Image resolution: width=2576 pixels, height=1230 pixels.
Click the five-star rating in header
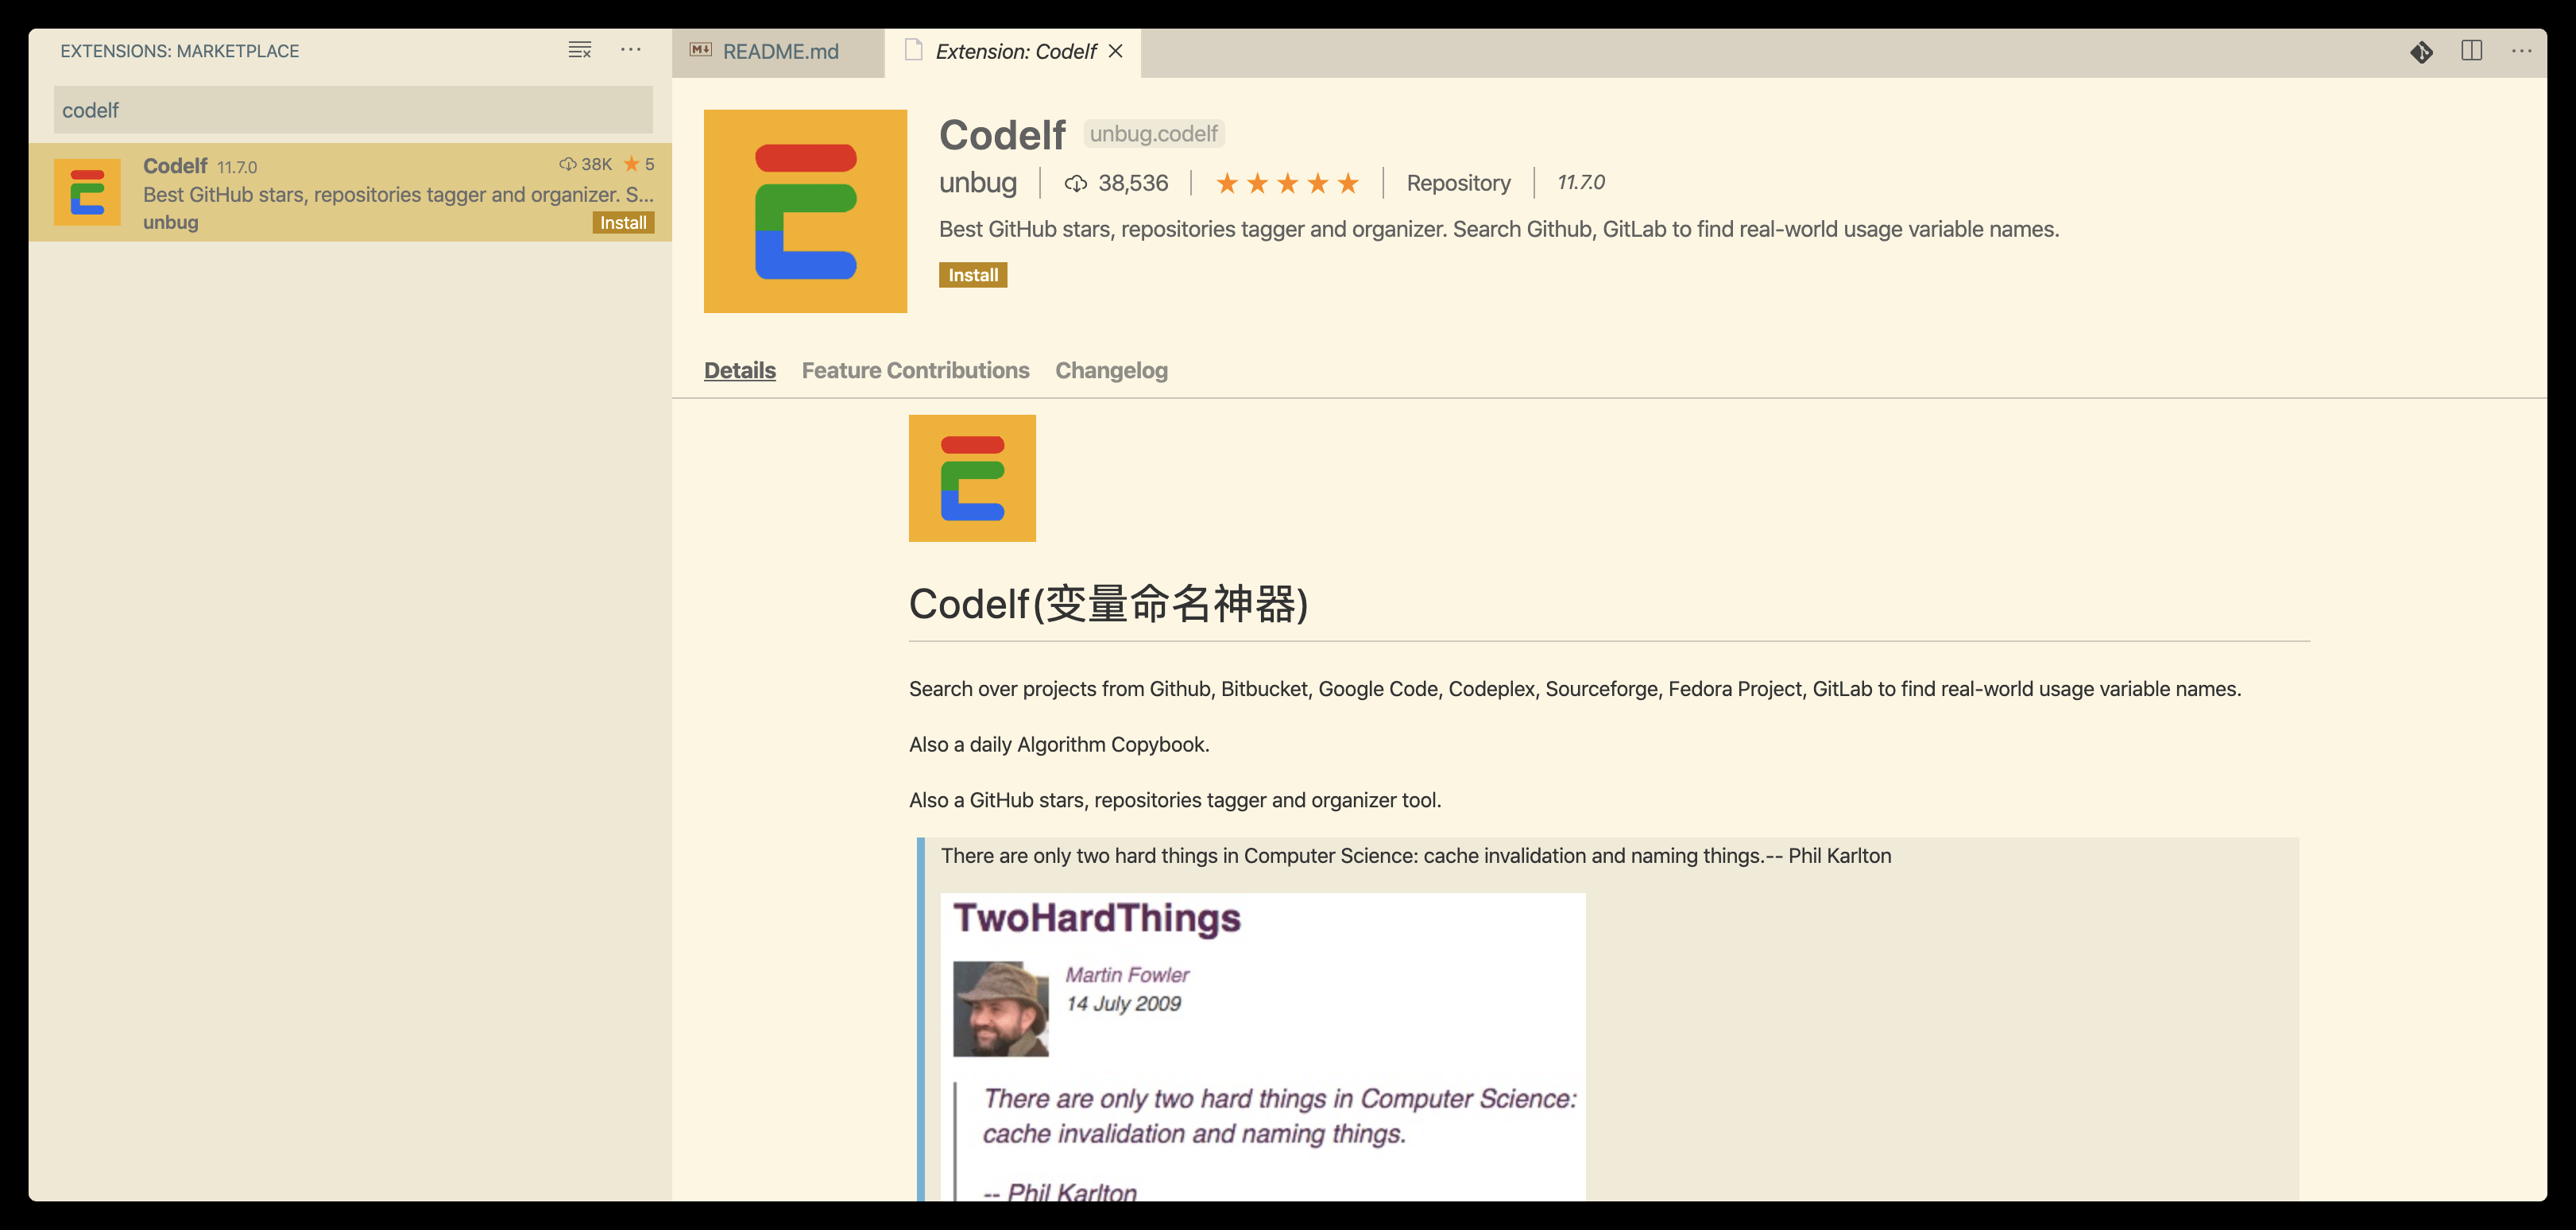point(1287,183)
